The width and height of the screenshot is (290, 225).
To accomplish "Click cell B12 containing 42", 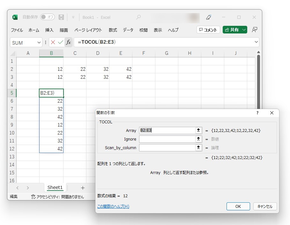I will click(51, 149).
